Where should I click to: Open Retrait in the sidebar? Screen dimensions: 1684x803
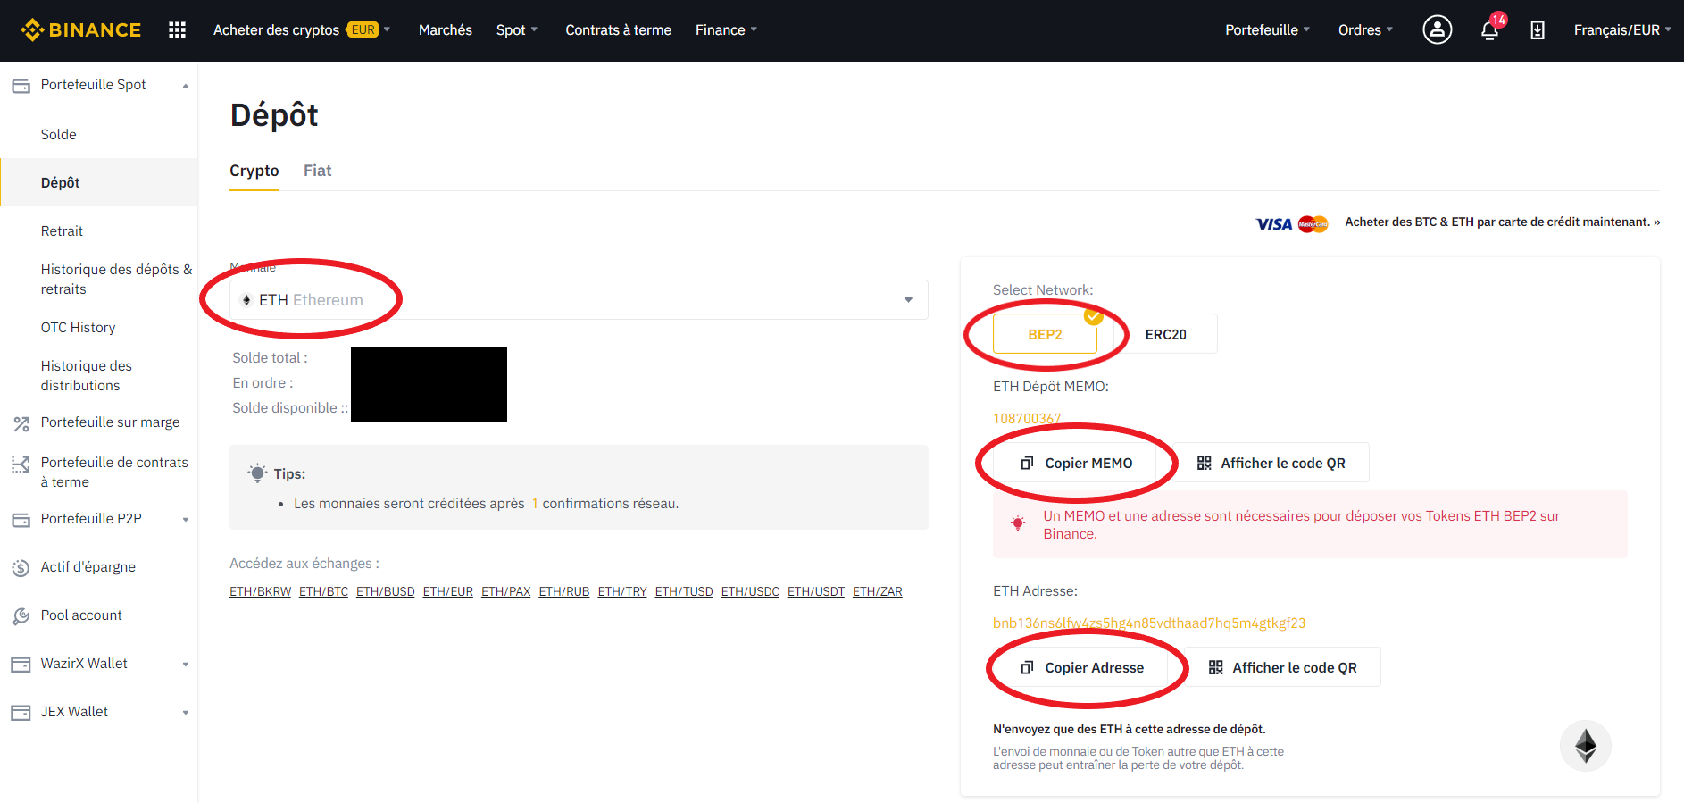coord(62,231)
